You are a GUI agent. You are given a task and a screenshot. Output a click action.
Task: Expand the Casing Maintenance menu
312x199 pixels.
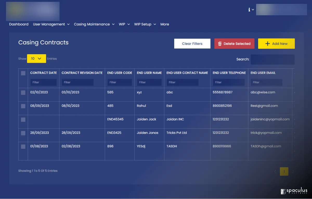(94, 24)
